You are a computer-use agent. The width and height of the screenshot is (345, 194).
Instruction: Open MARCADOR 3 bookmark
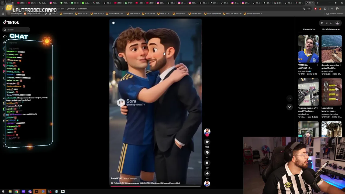click(x=97, y=13)
